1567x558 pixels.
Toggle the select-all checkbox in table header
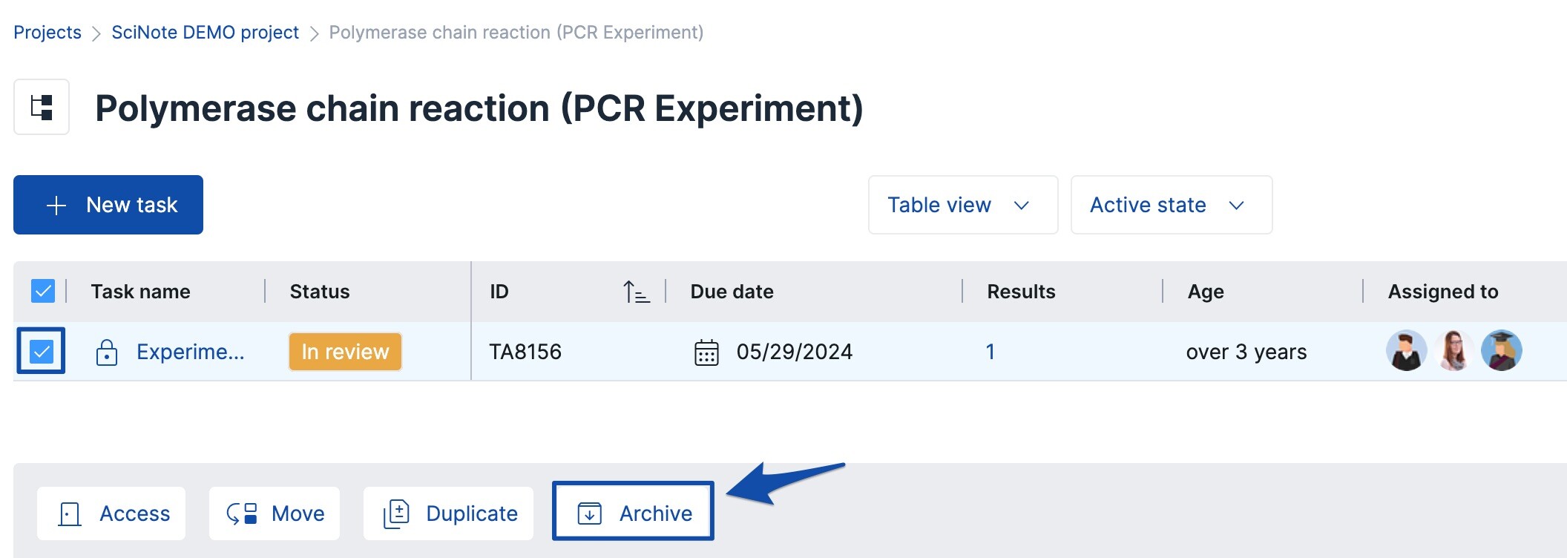point(43,291)
